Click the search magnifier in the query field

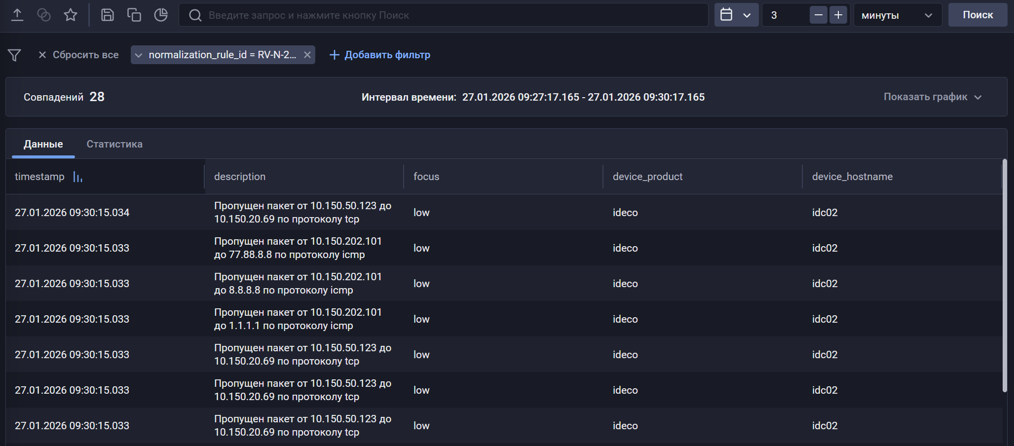[x=195, y=15]
